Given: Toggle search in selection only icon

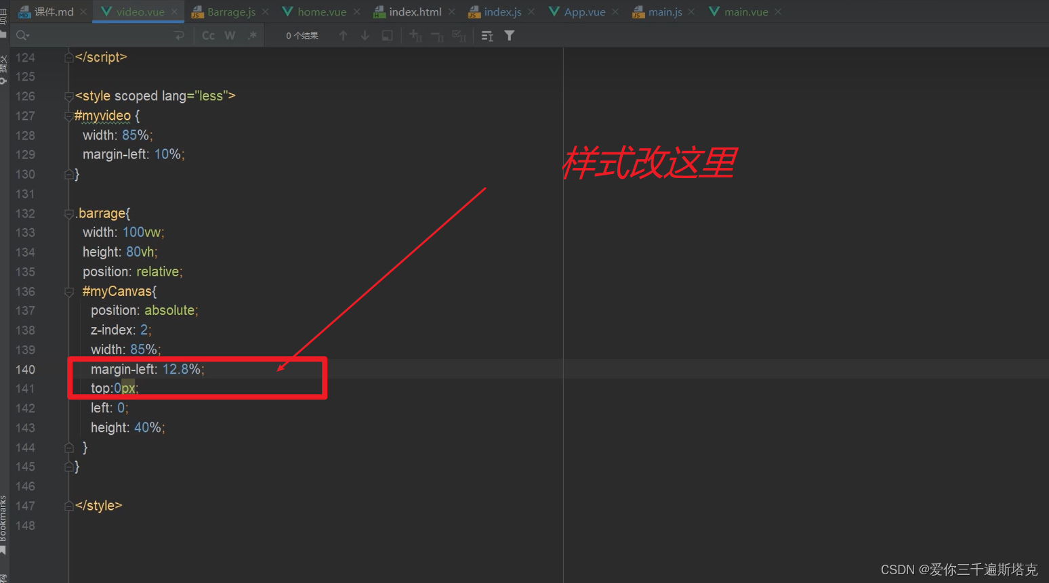Looking at the screenshot, I should click(x=387, y=35).
